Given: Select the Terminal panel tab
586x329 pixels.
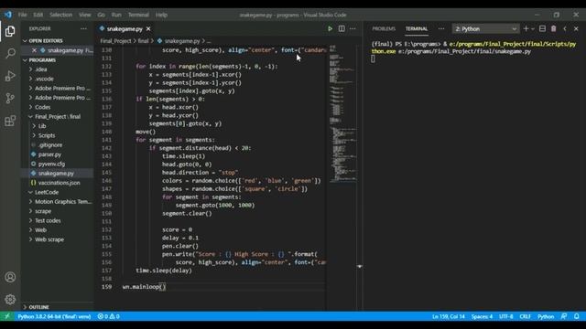Looking at the screenshot, I should pos(417,28).
